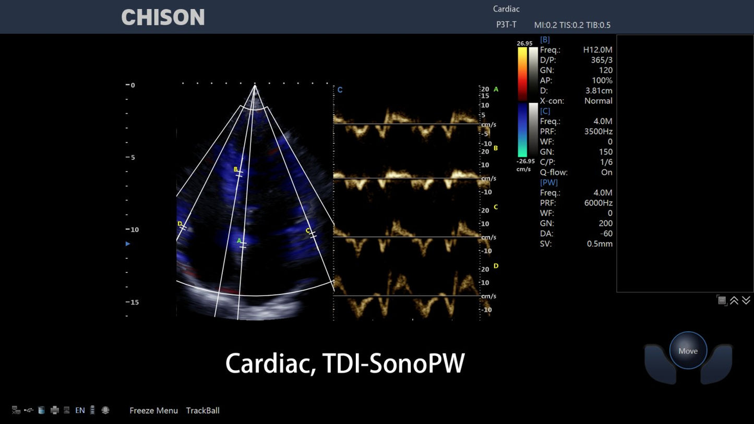Click the red-yellow TDI color bar
The image size is (754, 424).
tap(522, 74)
